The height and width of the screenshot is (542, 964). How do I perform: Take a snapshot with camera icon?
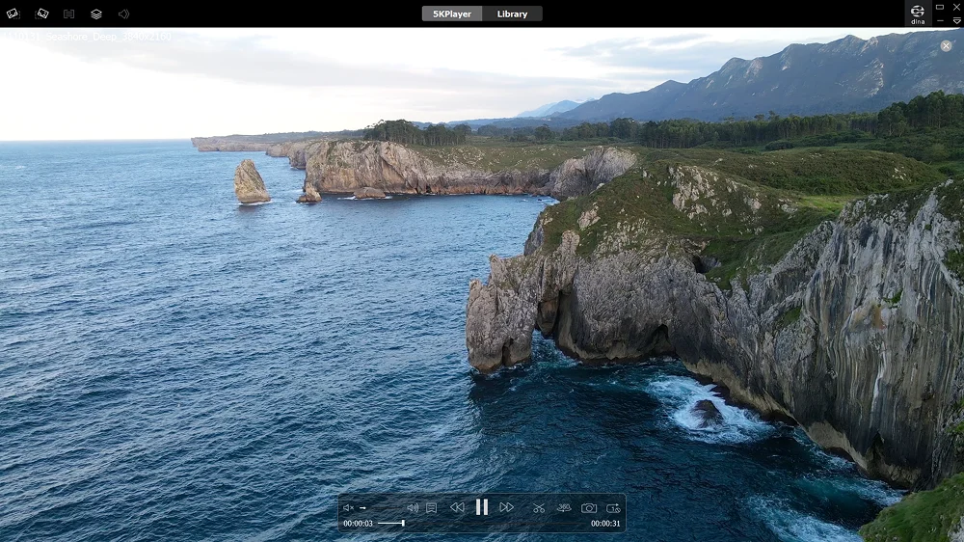click(x=588, y=508)
